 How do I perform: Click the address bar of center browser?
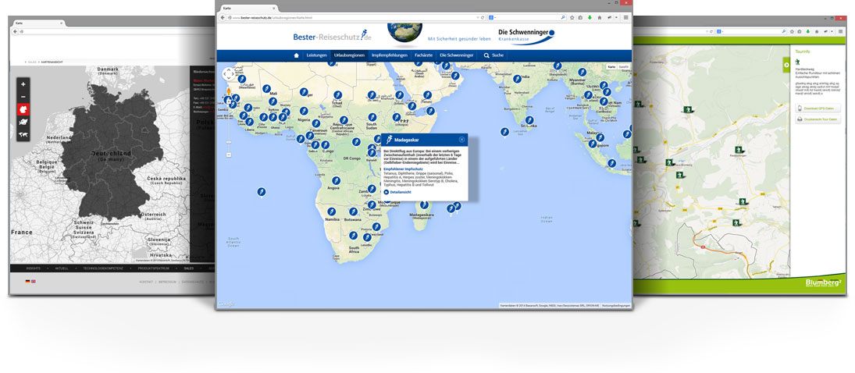(354, 17)
